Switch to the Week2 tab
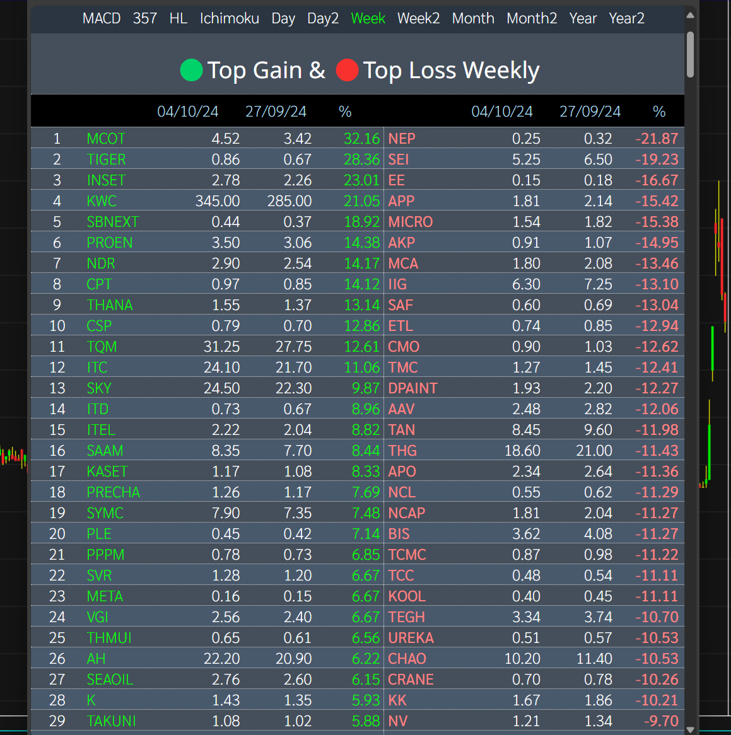The height and width of the screenshot is (735, 731). pyautogui.click(x=418, y=18)
